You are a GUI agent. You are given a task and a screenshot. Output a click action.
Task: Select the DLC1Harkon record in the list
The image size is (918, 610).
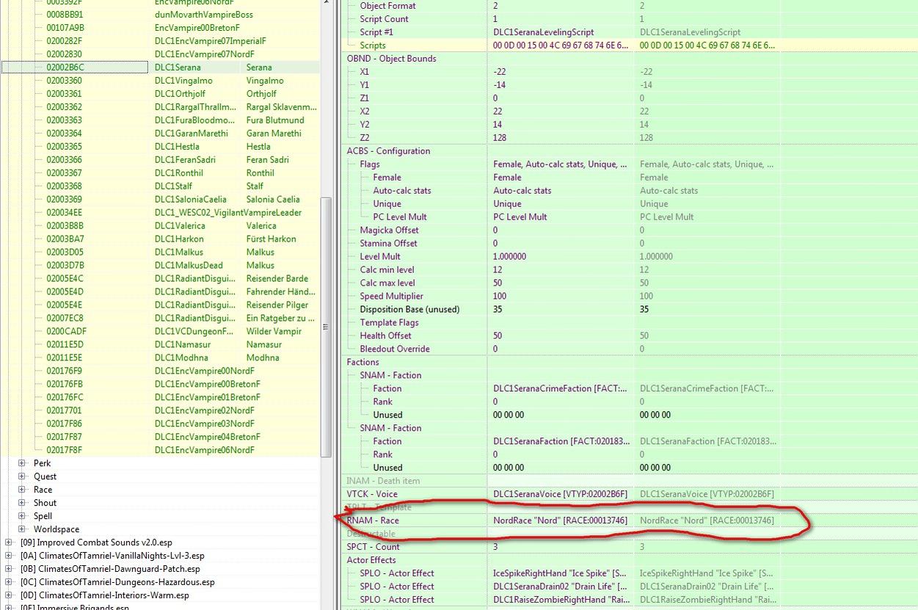click(179, 239)
